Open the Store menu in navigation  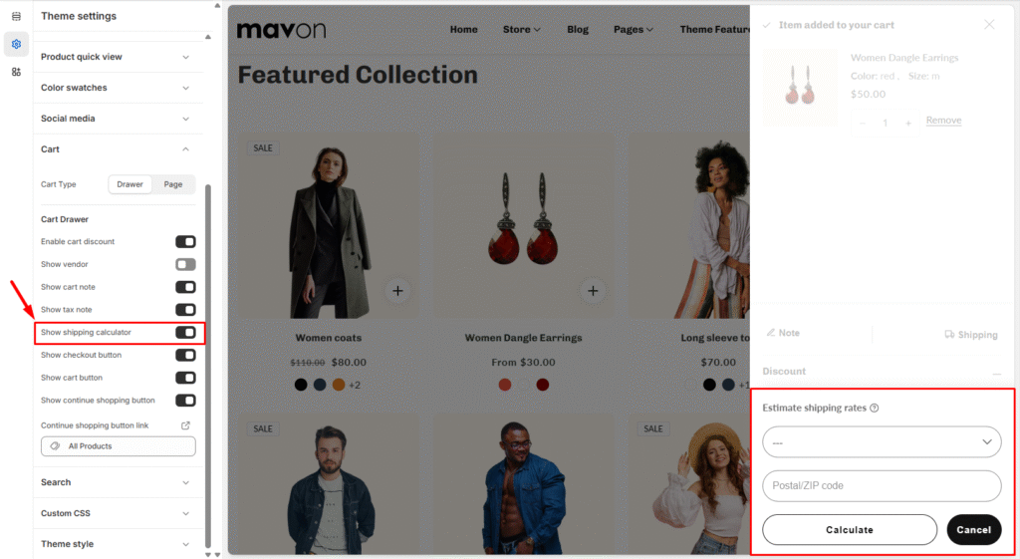click(x=521, y=30)
